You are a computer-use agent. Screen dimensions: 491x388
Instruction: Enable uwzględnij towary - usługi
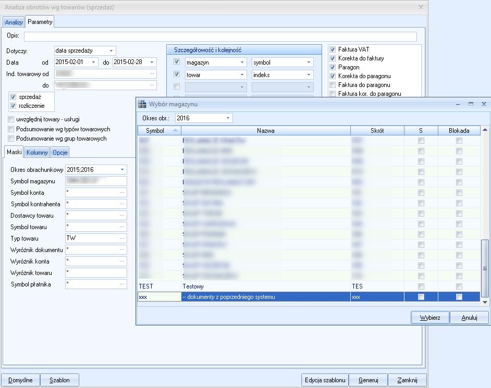11,119
